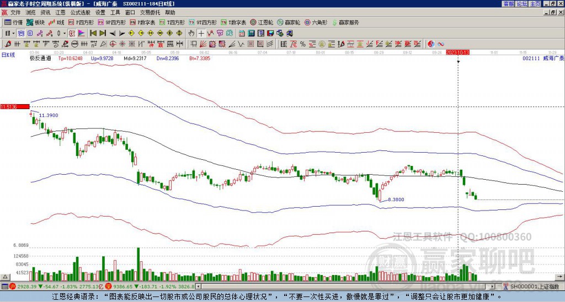Select the red pen drawing tool

[8, 44]
